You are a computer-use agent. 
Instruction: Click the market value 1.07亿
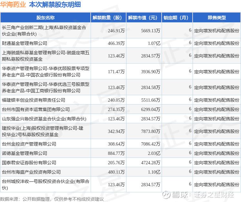[154, 43]
